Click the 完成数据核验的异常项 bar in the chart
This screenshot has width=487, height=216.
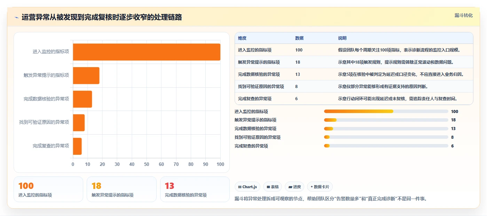83,99
